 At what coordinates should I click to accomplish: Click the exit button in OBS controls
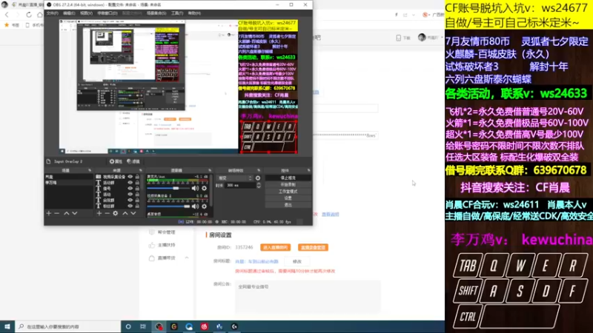click(288, 205)
